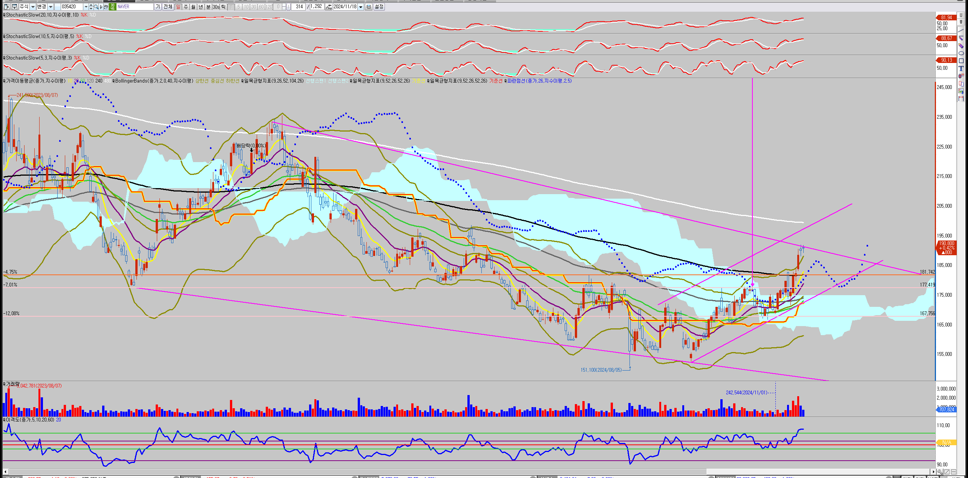Select the 120 interval button
This screenshot has height=478, width=968.
coord(269,7)
